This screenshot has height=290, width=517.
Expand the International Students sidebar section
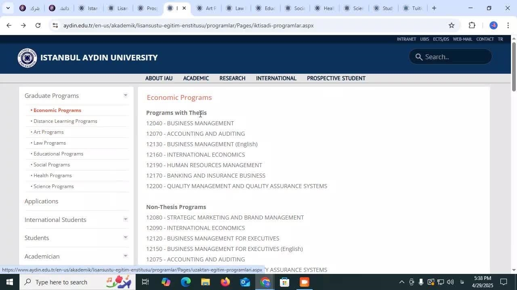(x=125, y=220)
